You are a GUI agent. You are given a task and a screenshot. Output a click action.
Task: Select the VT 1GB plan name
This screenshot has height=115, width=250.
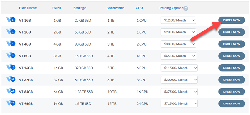[x=25, y=20]
